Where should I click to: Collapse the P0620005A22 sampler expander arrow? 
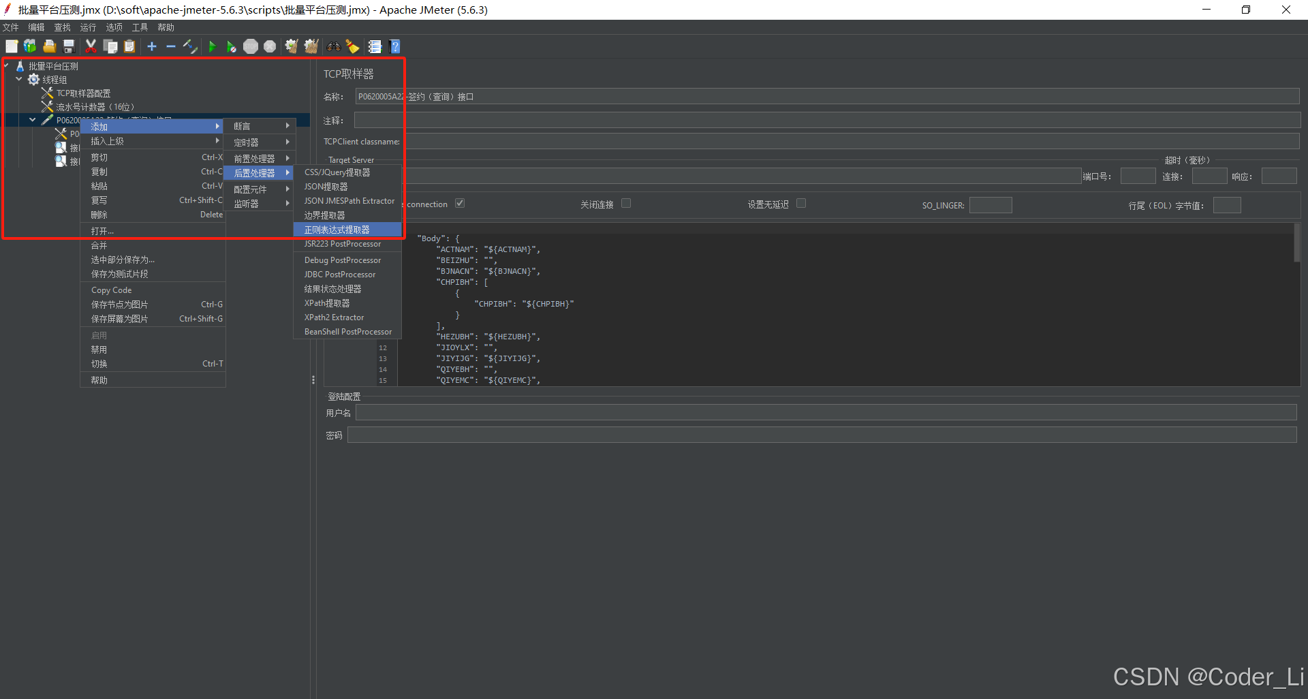(x=32, y=120)
